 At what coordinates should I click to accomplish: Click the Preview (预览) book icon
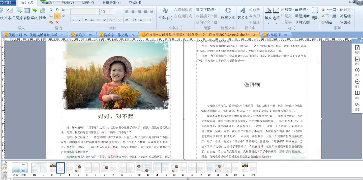click(357, 93)
